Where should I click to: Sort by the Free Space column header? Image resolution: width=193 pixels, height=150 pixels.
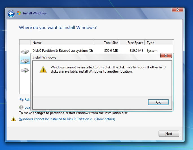[132, 42]
